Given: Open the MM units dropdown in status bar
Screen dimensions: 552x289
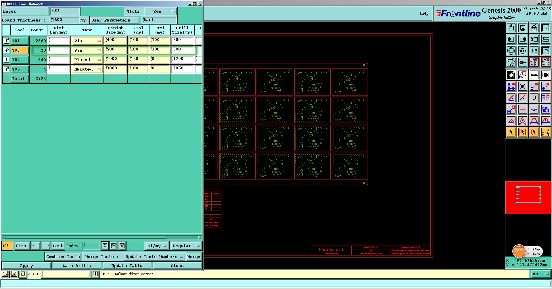Looking at the screenshot, I should click(540, 274).
